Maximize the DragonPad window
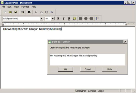Viewport: 136px width, 93px height. [x=129, y=3]
